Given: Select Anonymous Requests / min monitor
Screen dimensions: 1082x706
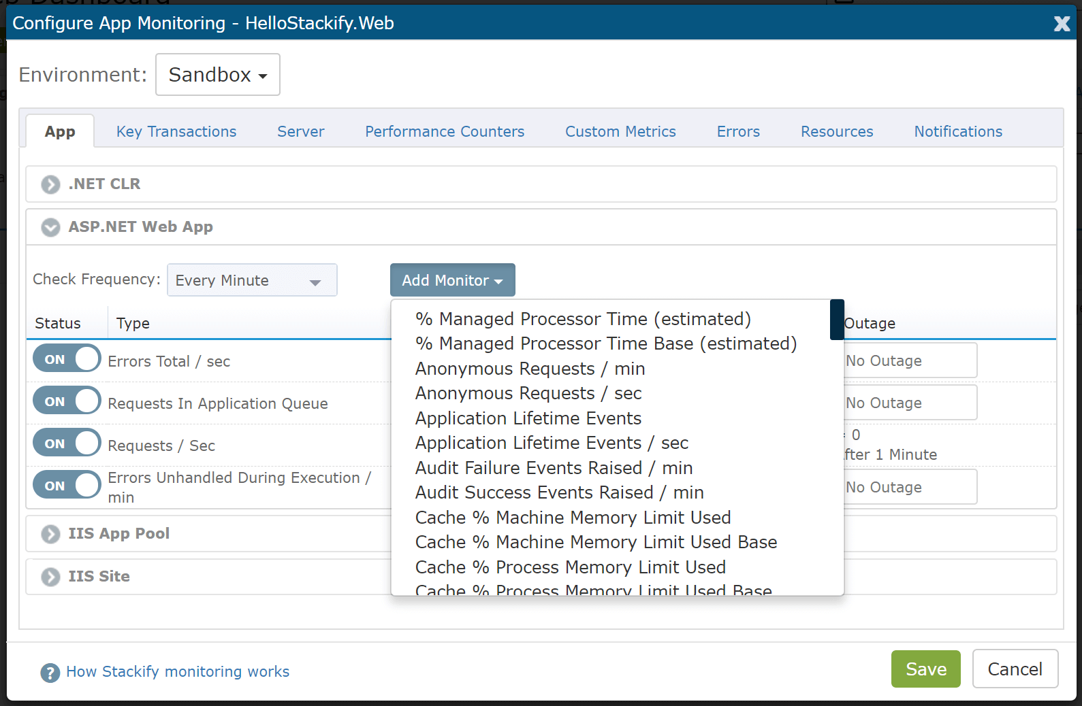Looking at the screenshot, I should tap(530, 369).
